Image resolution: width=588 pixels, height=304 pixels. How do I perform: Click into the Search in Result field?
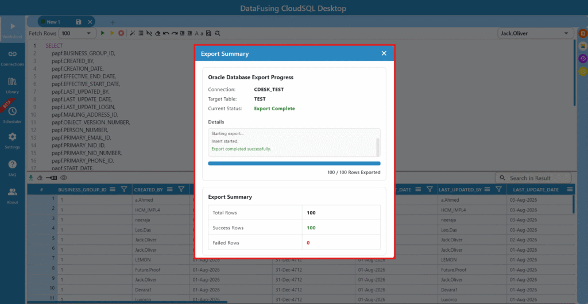533,178
